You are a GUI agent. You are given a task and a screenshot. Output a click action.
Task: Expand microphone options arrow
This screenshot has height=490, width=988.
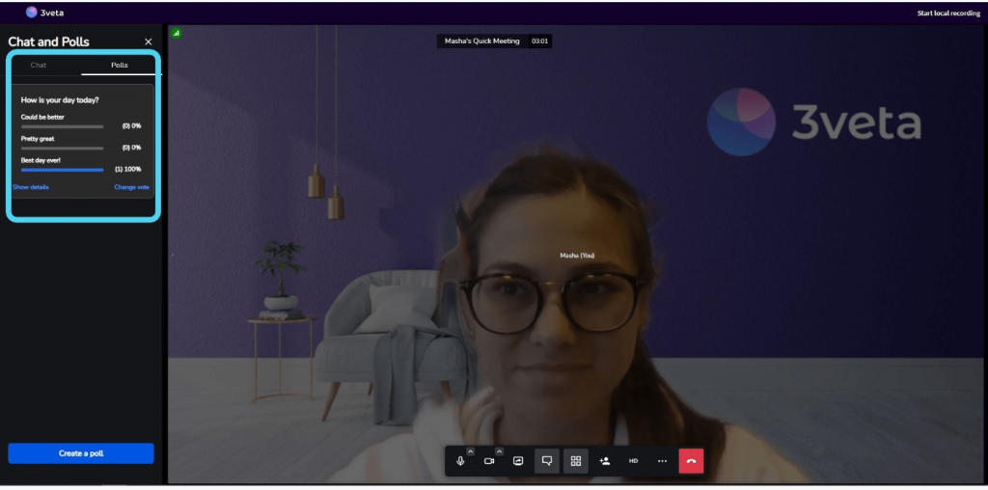470,451
